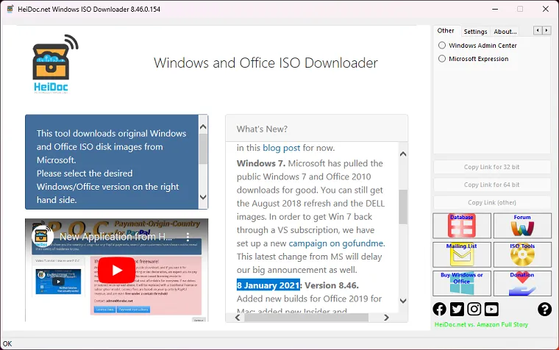Click the HeiDoc treasure chest logo
This screenshot has height=350, width=559.
[x=55, y=64]
